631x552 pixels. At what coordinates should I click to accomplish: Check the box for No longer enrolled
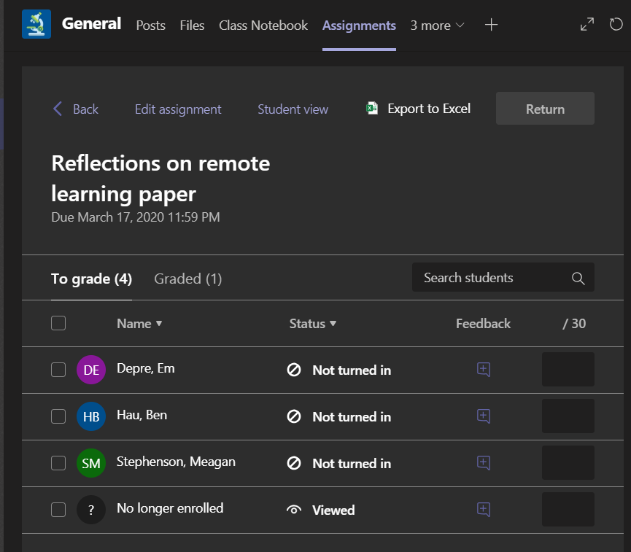pyautogui.click(x=58, y=510)
